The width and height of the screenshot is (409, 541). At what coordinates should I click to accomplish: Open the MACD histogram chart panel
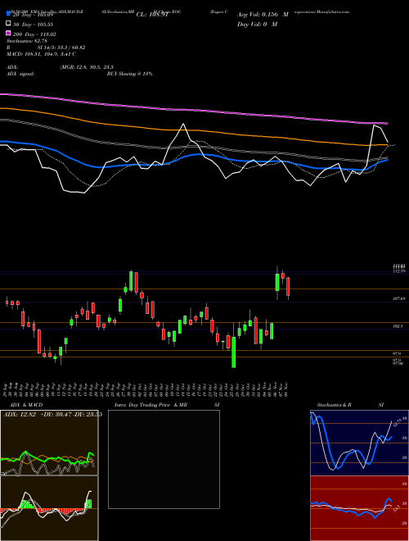point(49,508)
